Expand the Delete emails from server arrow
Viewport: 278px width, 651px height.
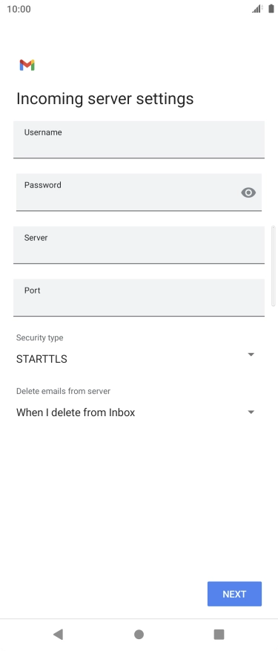click(251, 412)
